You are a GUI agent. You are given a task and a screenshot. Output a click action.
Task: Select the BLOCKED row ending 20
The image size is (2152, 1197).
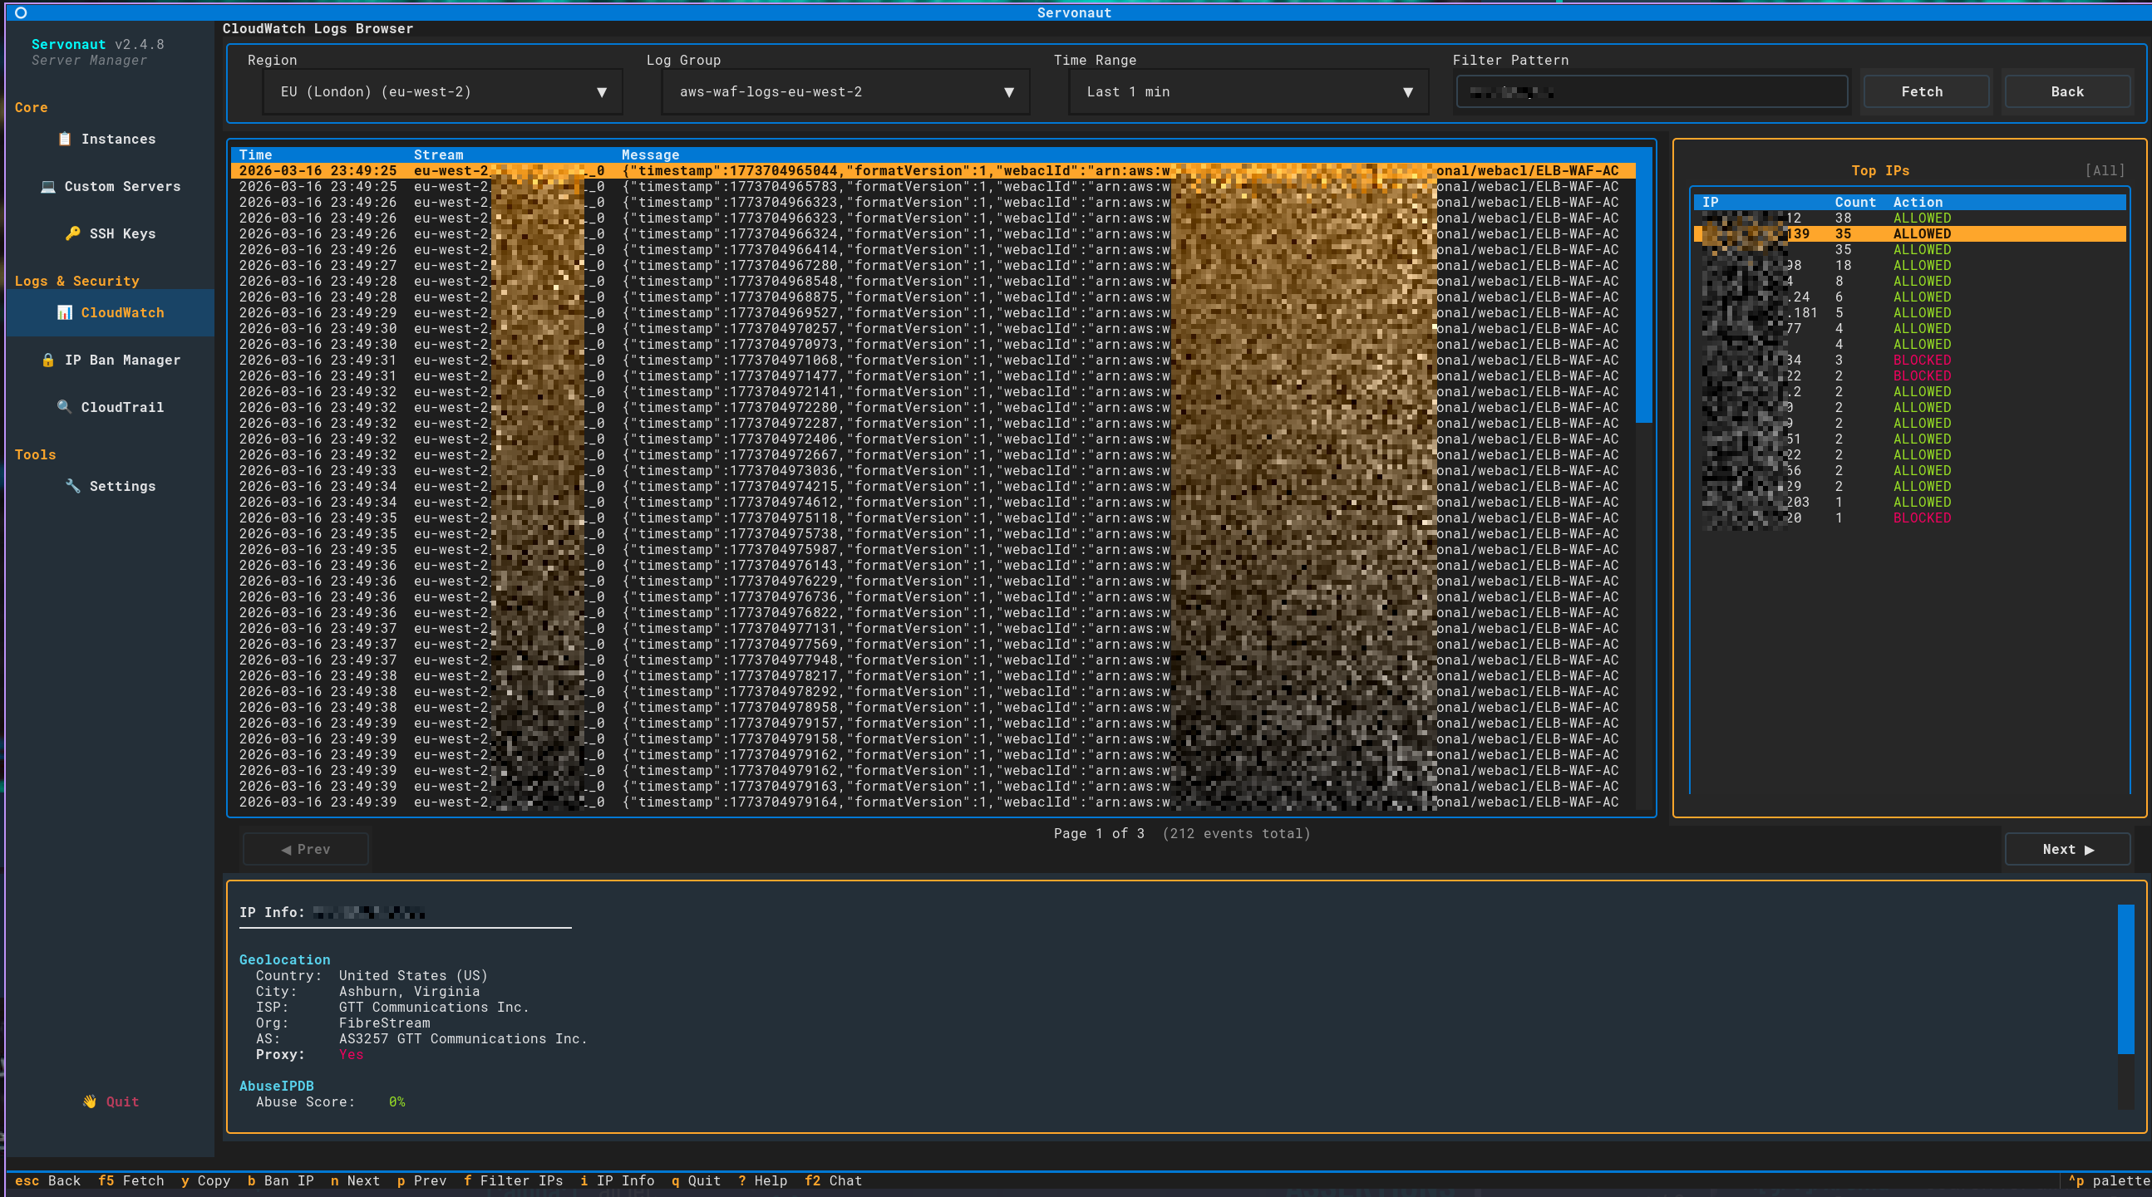(x=1910, y=518)
